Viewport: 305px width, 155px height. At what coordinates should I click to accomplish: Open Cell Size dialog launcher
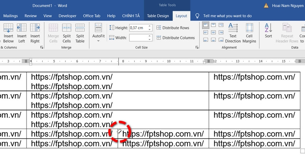[197, 47]
